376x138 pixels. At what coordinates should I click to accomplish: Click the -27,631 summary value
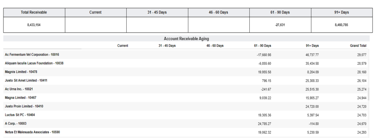(x=280, y=25)
